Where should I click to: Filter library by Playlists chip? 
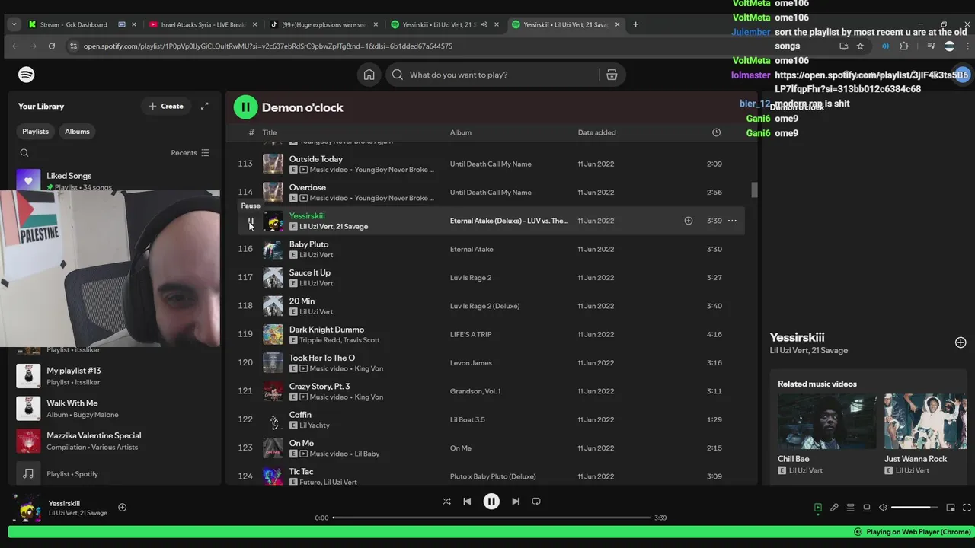click(35, 132)
